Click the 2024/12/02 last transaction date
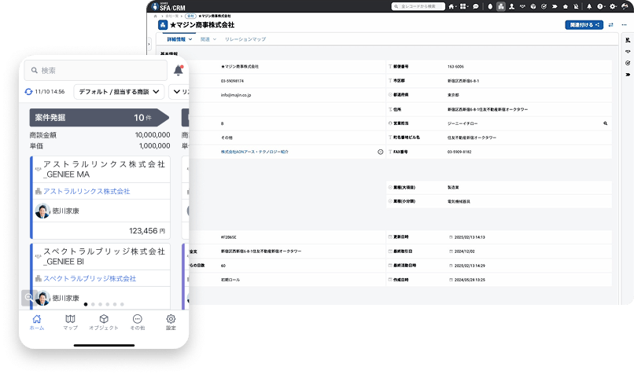Screen dimensions: 634x374 (465, 251)
